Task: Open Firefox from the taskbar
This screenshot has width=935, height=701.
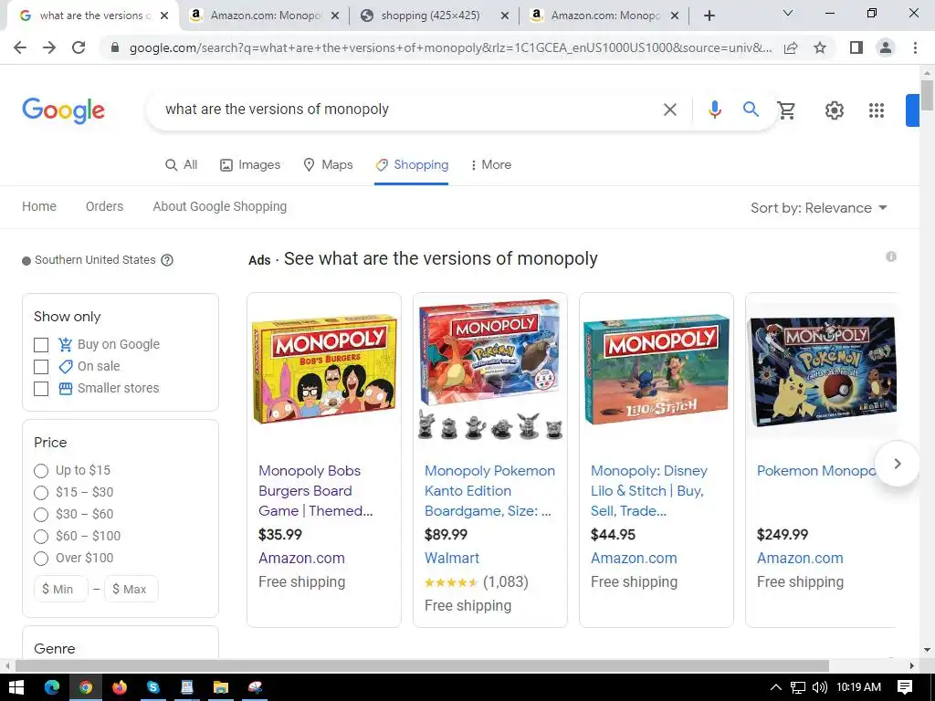Action: pyautogui.click(x=120, y=687)
